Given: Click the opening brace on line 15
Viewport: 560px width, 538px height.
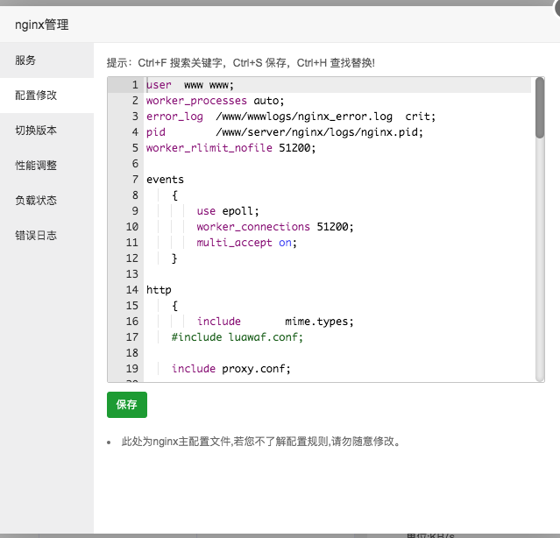Looking at the screenshot, I should point(174,306).
